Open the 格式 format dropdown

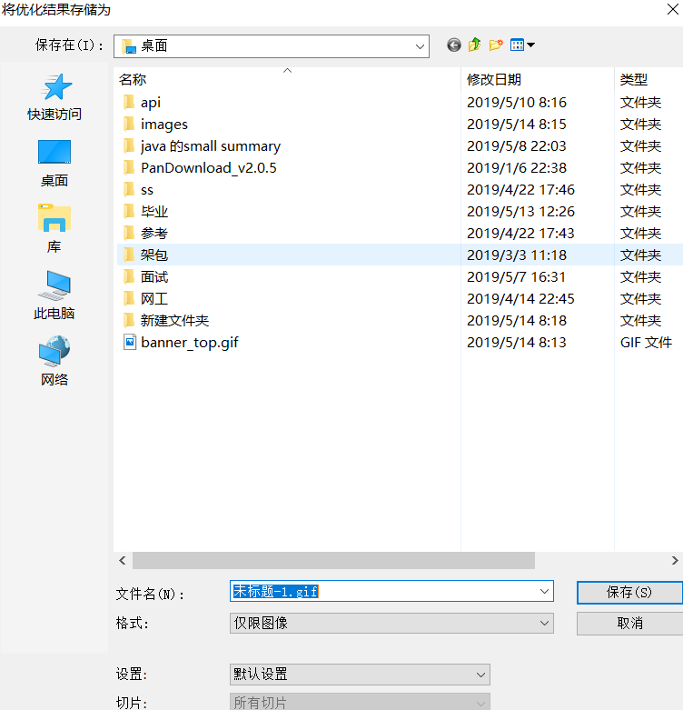coord(391,623)
